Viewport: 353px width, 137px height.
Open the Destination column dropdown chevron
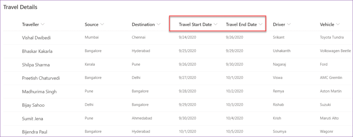pos(159,24)
